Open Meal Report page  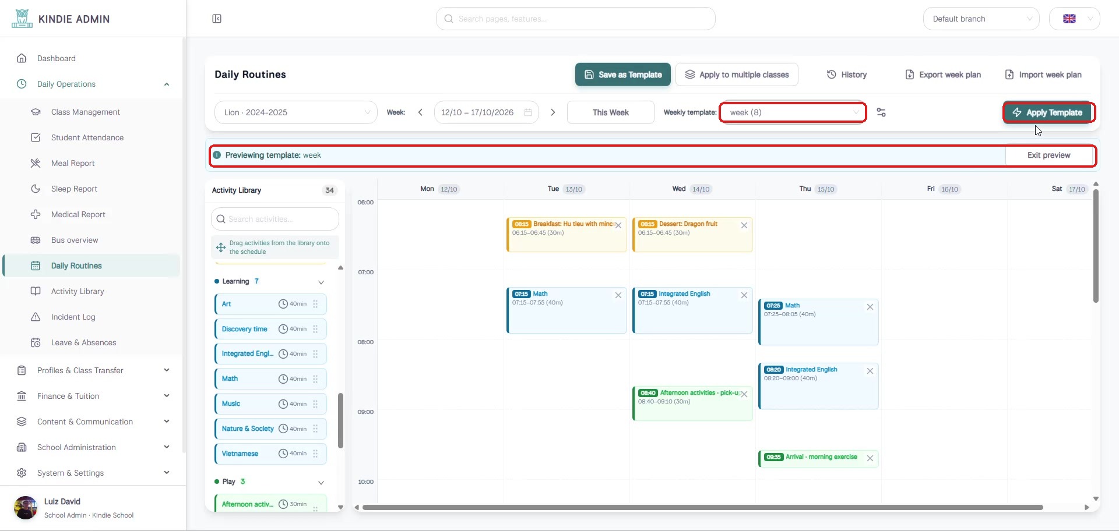pyautogui.click(x=73, y=163)
